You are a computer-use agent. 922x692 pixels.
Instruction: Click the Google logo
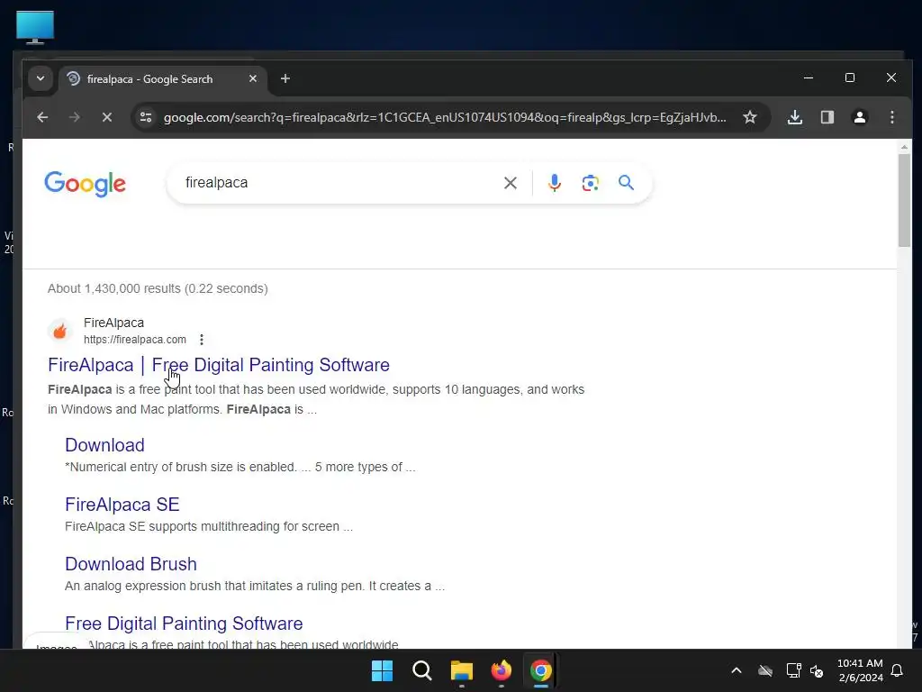[86, 184]
